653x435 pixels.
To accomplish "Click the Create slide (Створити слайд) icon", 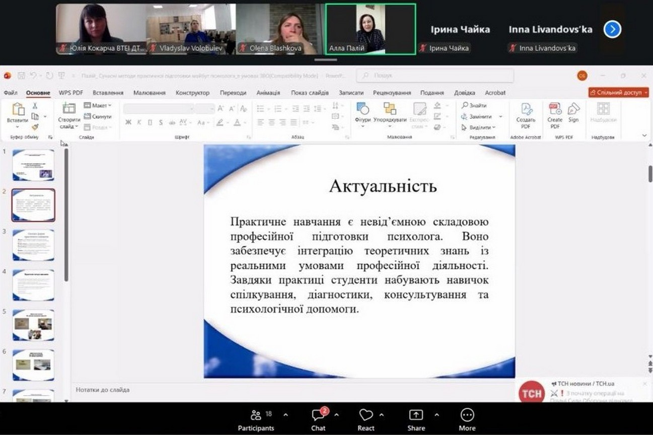I will click(x=68, y=109).
